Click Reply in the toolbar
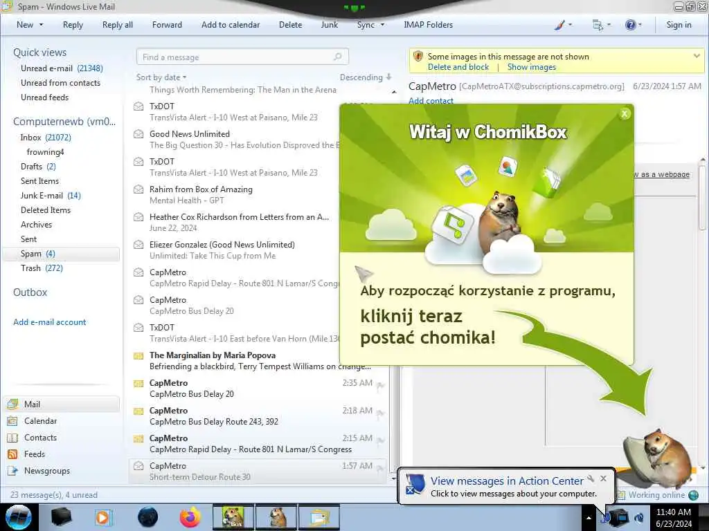The width and height of the screenshot is (709, 531). pyautogui.click(x=73, y=25)
